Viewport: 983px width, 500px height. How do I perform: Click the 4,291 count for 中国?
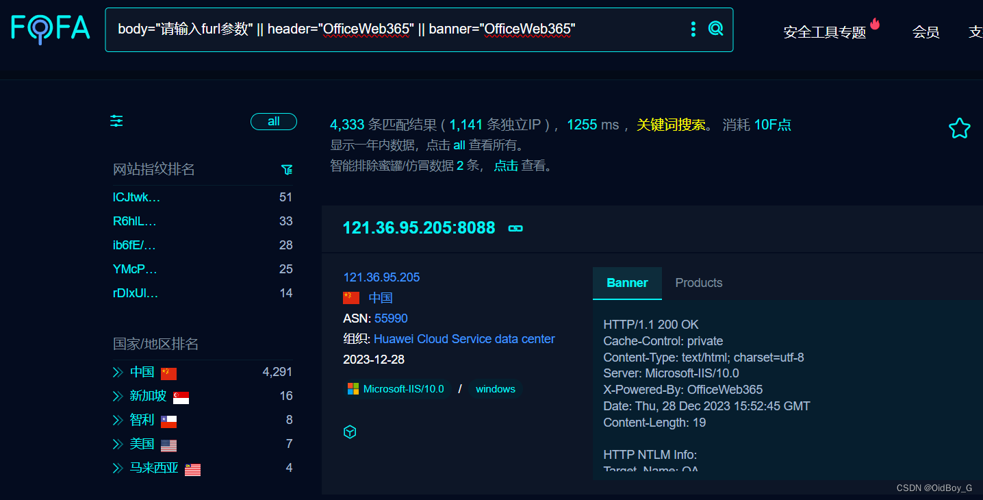tap(277, 372)
